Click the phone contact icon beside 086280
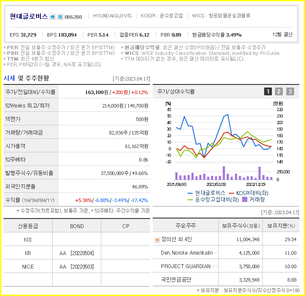The image size is (305, 296). [x=60, y=17]
